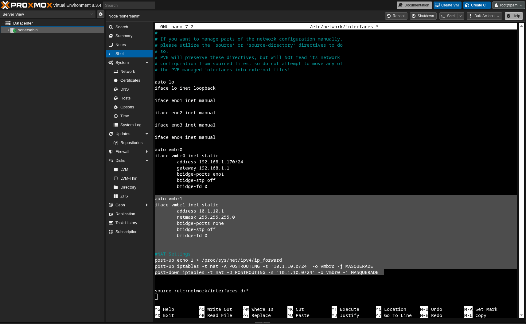Switch to the Summary tab
The width and height of the screenshot is (526, 324).
(124, 36)
